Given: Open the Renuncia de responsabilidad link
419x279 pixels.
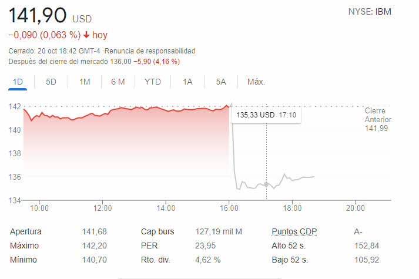Looking at the screenshot, I should tap(157, 51).
